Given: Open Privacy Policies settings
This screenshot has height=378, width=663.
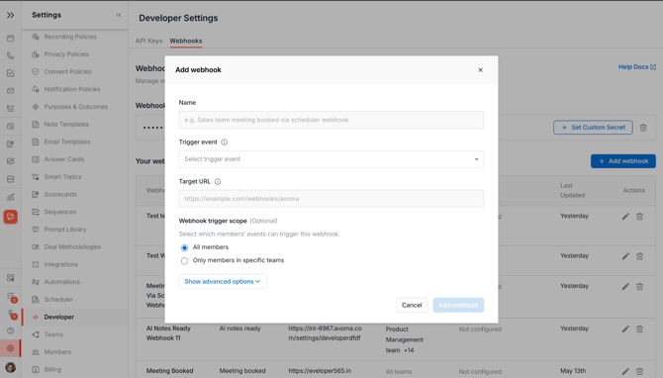Looking at the screenshot, I should point(66,54).
